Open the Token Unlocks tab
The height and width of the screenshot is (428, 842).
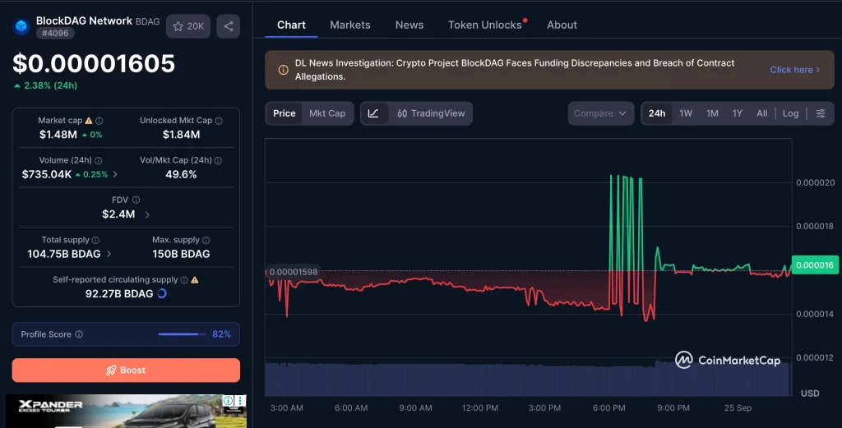(x=485, y=25)
